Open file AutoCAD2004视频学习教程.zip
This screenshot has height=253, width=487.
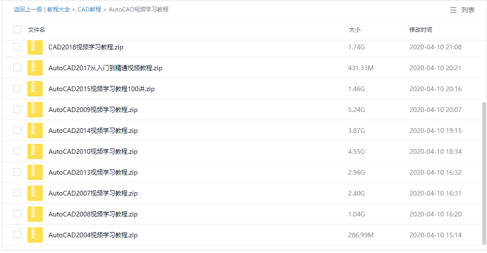click(93, 235)
